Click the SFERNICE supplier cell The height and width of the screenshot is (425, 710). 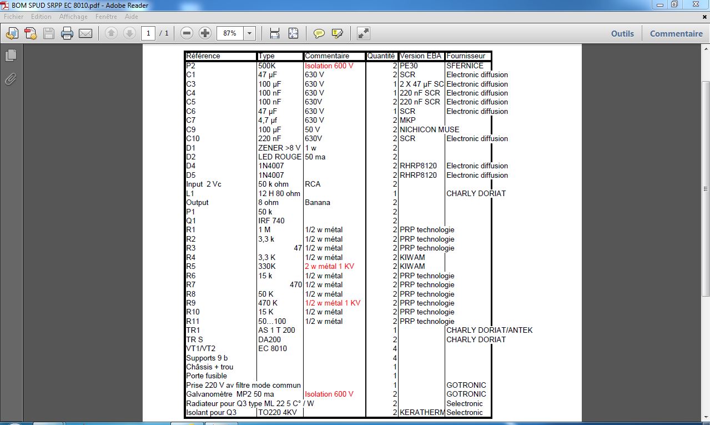click(465, 66)
